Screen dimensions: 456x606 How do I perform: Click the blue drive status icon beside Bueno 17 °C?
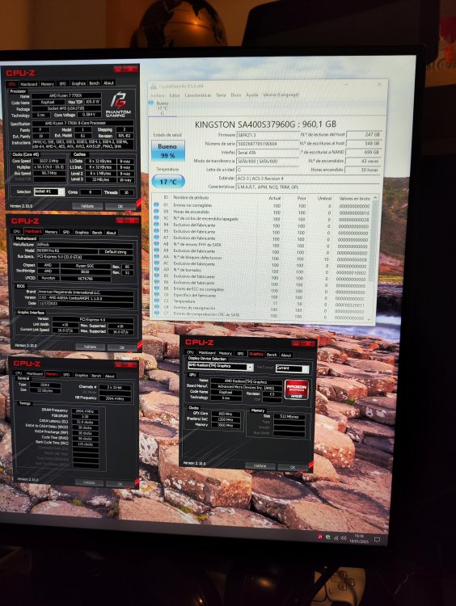coord(151,103)
